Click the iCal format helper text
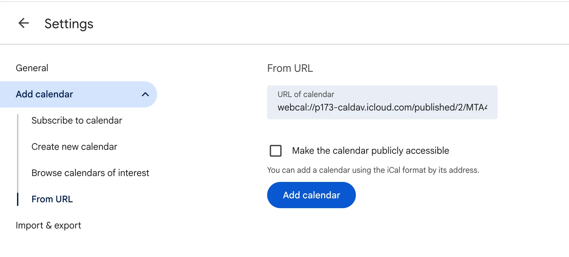Viewport: 569px width, 257px height. click(373, 170)
